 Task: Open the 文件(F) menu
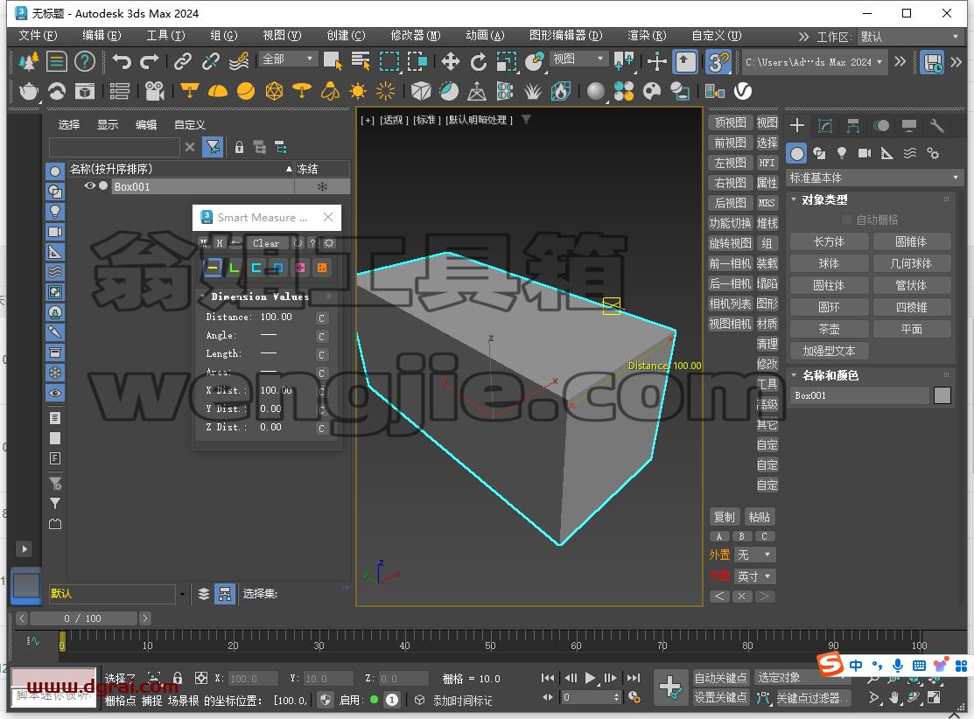tap(38, 35)
